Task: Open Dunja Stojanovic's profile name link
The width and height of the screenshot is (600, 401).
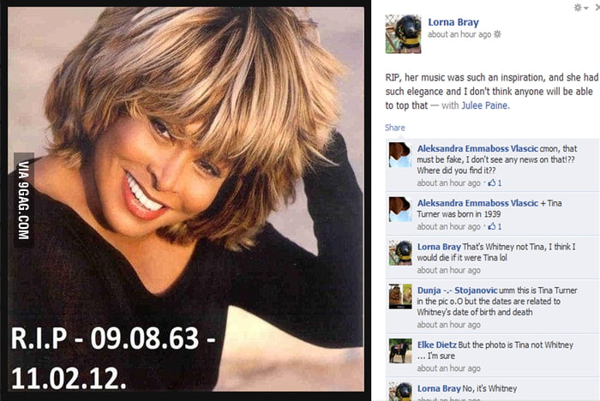Action: [457, 290]
